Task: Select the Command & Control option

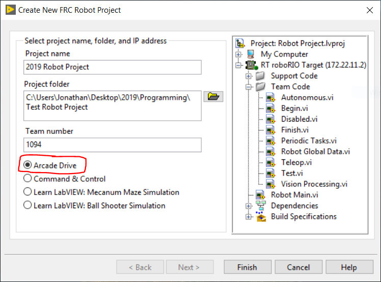Action: pyautogui.click(x=28, y=178)
